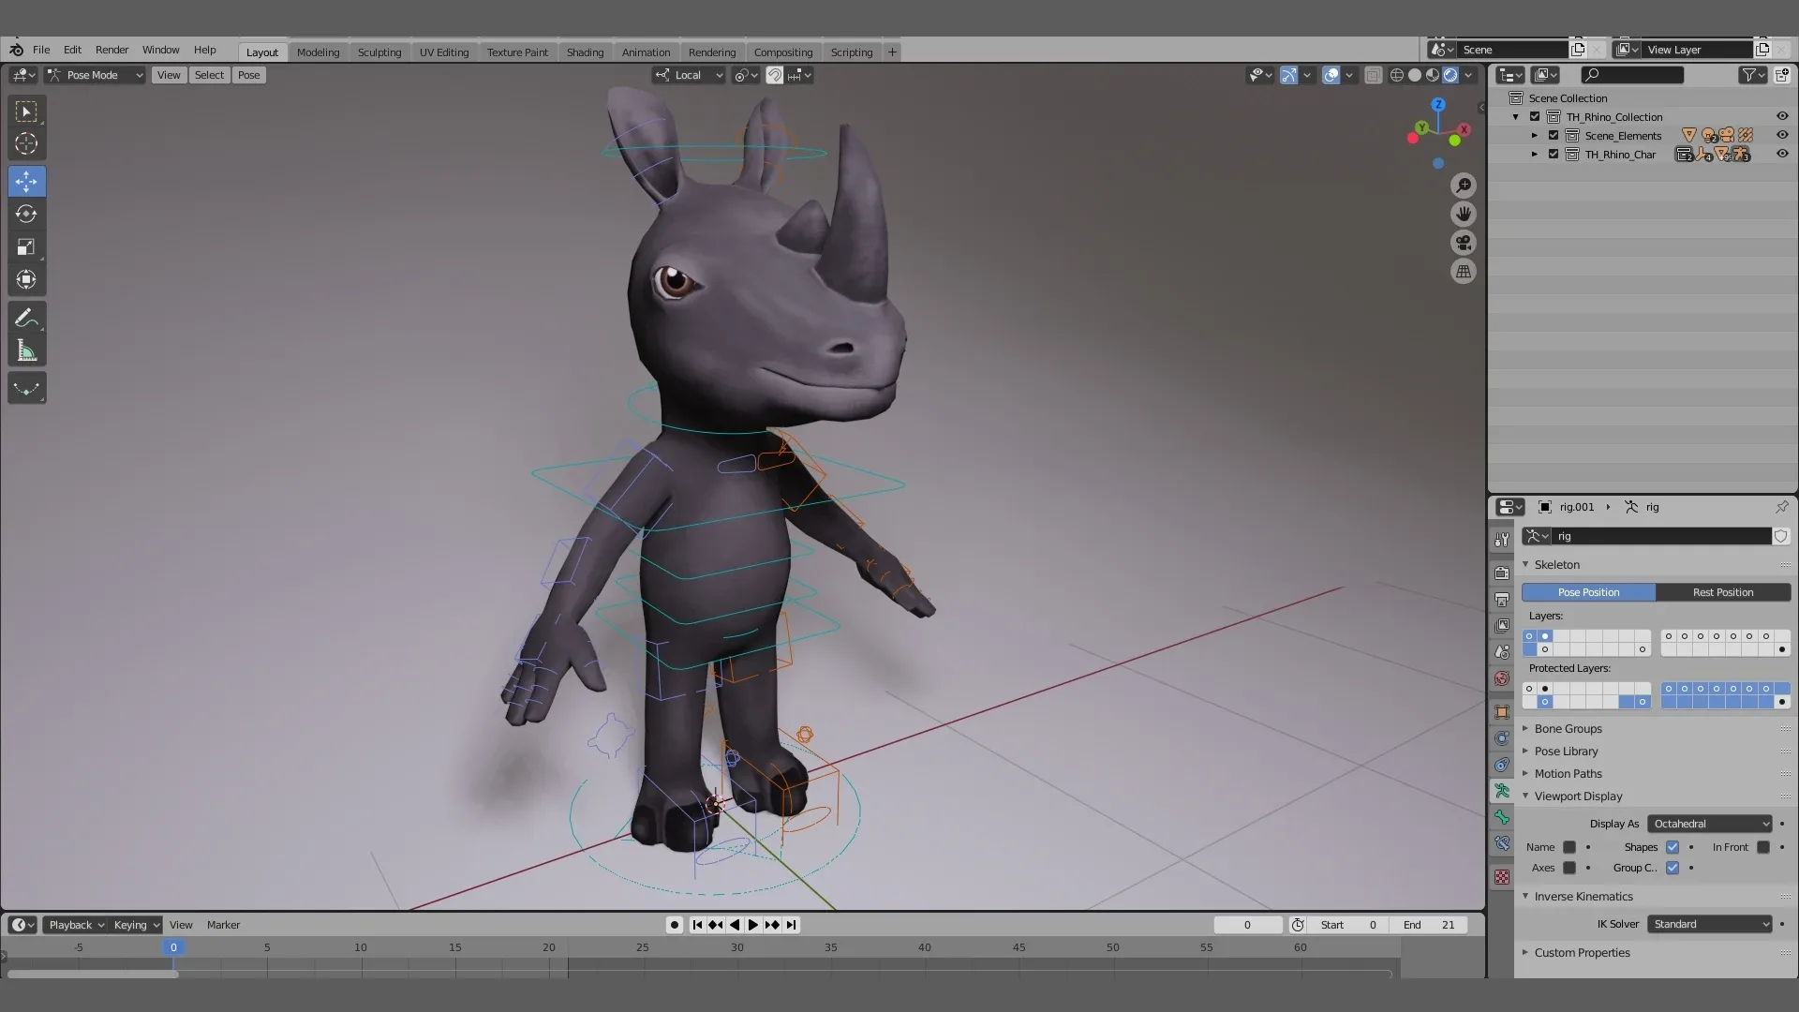The width and height of the screenshot is (1799, 1012).
Task: Open the Output properties tab
Action: tap(1502, 599)
